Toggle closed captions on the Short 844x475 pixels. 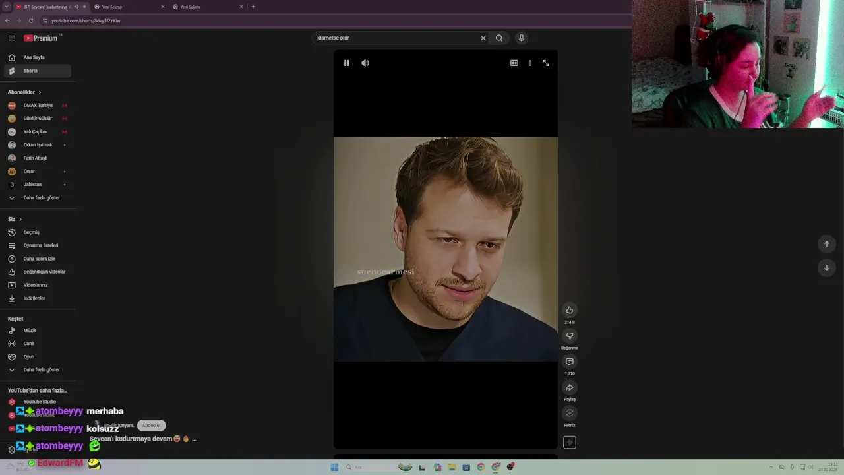(514, 63)
